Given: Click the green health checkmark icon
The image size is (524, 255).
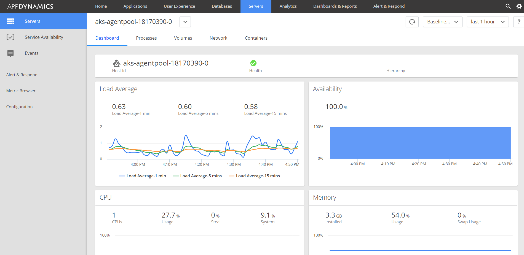Looking at the screenshot, I should click(x=253, y=63).
